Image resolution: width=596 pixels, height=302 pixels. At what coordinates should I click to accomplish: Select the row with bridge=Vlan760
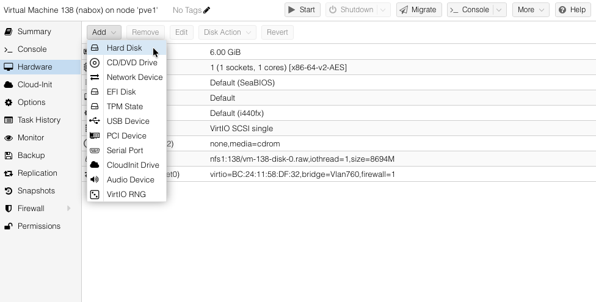339,174
